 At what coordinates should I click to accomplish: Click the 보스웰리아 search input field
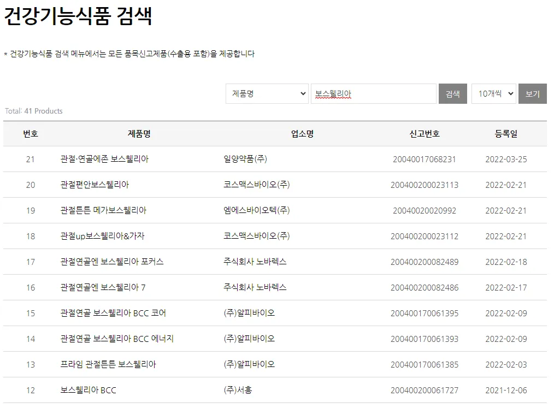click(374, 93)
